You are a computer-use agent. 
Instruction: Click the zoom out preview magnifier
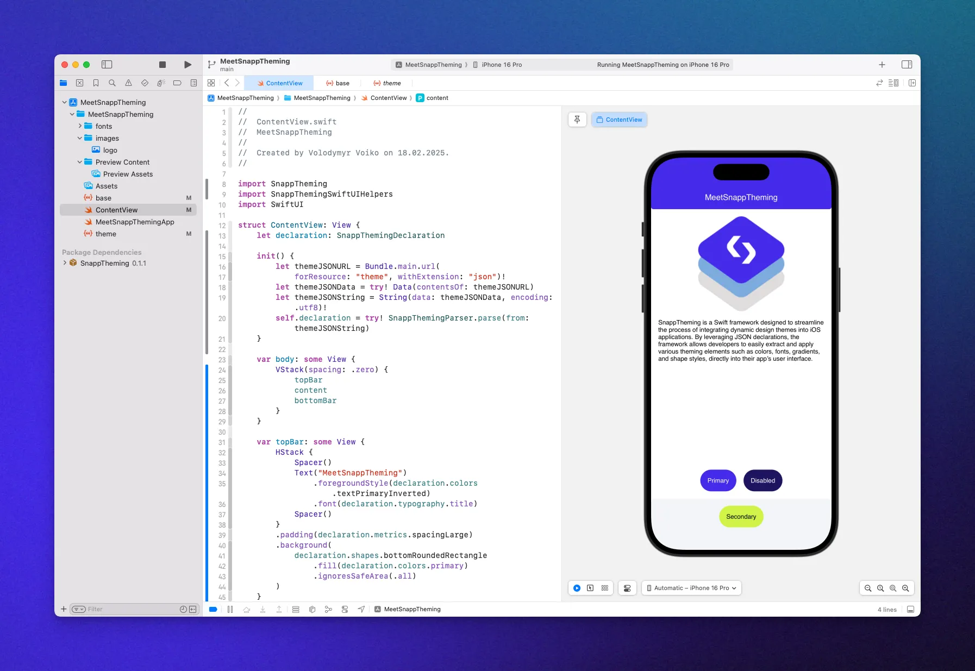click(x=868, y=588)
